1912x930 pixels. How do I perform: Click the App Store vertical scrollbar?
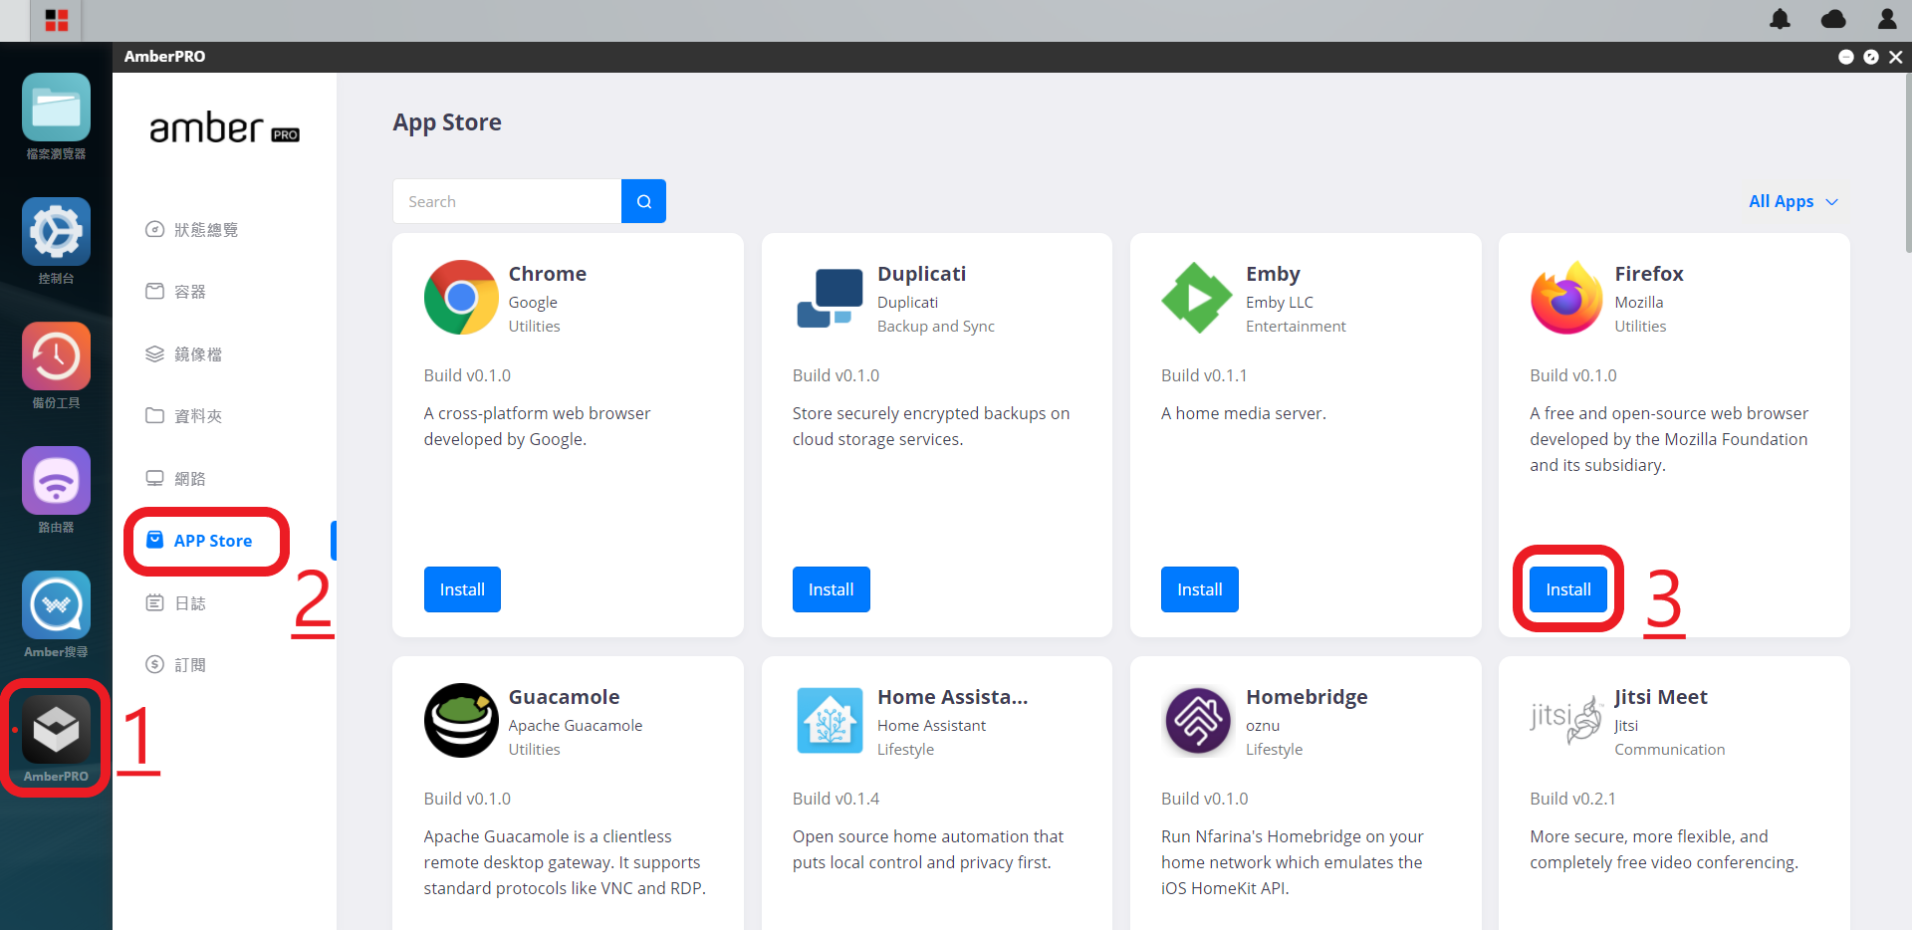(1906, 162)
